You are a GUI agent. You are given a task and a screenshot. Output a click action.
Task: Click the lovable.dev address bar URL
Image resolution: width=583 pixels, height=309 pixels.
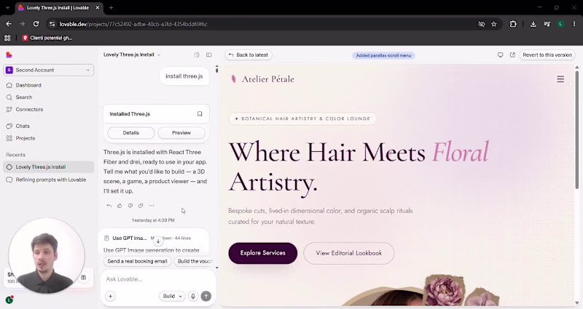[133, 24]
